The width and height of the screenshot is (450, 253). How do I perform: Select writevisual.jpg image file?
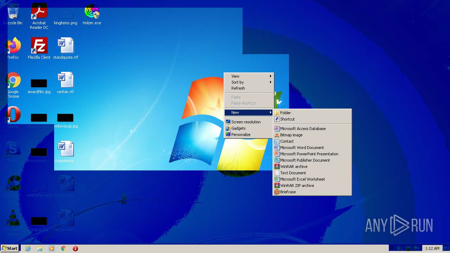(65, 121)
